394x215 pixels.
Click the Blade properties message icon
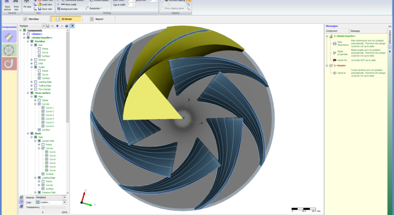tap(335, 53)
